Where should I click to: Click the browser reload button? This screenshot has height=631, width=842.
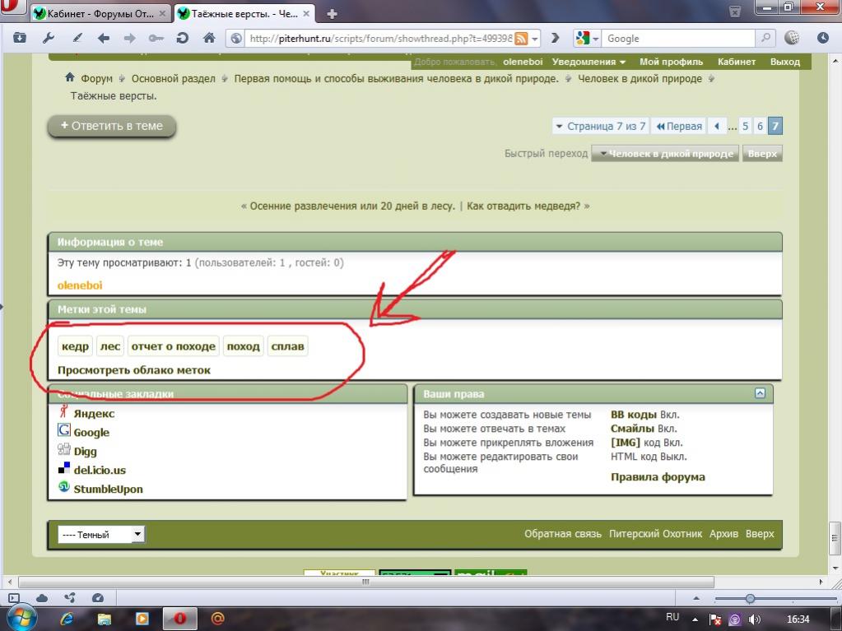[182, 38]
